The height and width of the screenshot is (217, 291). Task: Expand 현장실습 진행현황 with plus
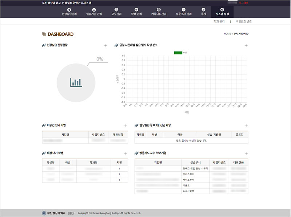coord(105,46)
